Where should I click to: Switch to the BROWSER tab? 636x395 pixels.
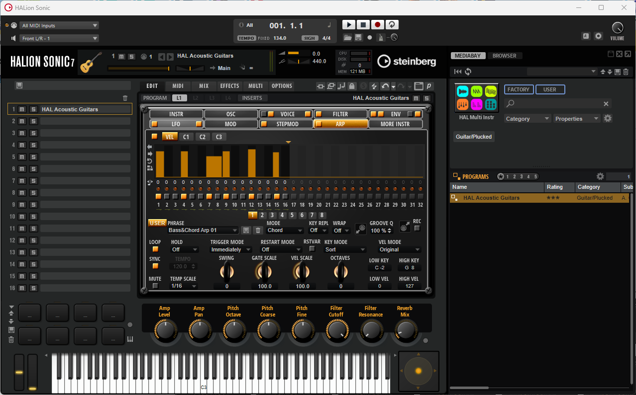pyautogui.click(x=504, y=56)
